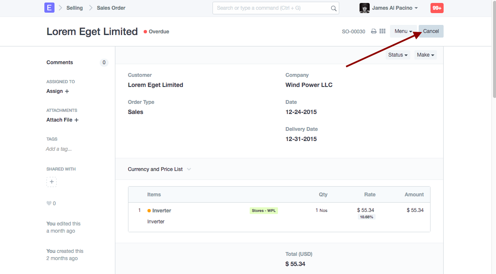Click the ERPNext home logo icon

click(x=49, y=8)
